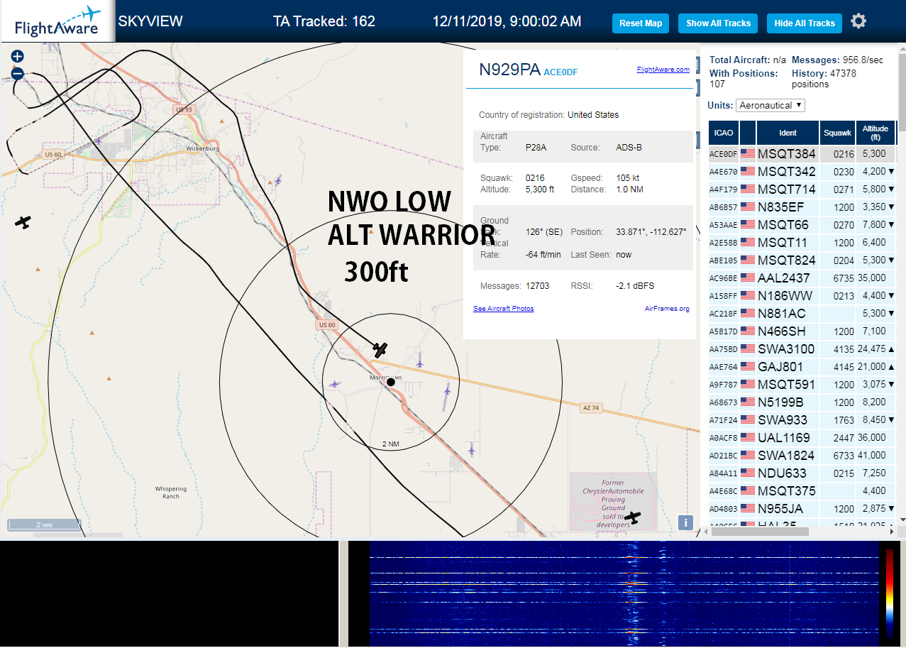Click Reset Map button
Image resolution: width=906 pixels, height=648 pixels.
641,23
